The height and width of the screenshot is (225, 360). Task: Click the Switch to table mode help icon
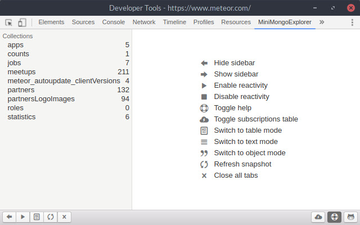204,130
